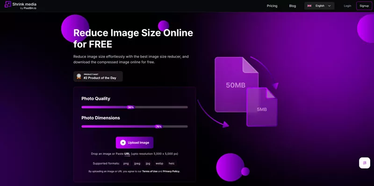
Task: Click the Photo Quality label
Action: click(96, 98)
